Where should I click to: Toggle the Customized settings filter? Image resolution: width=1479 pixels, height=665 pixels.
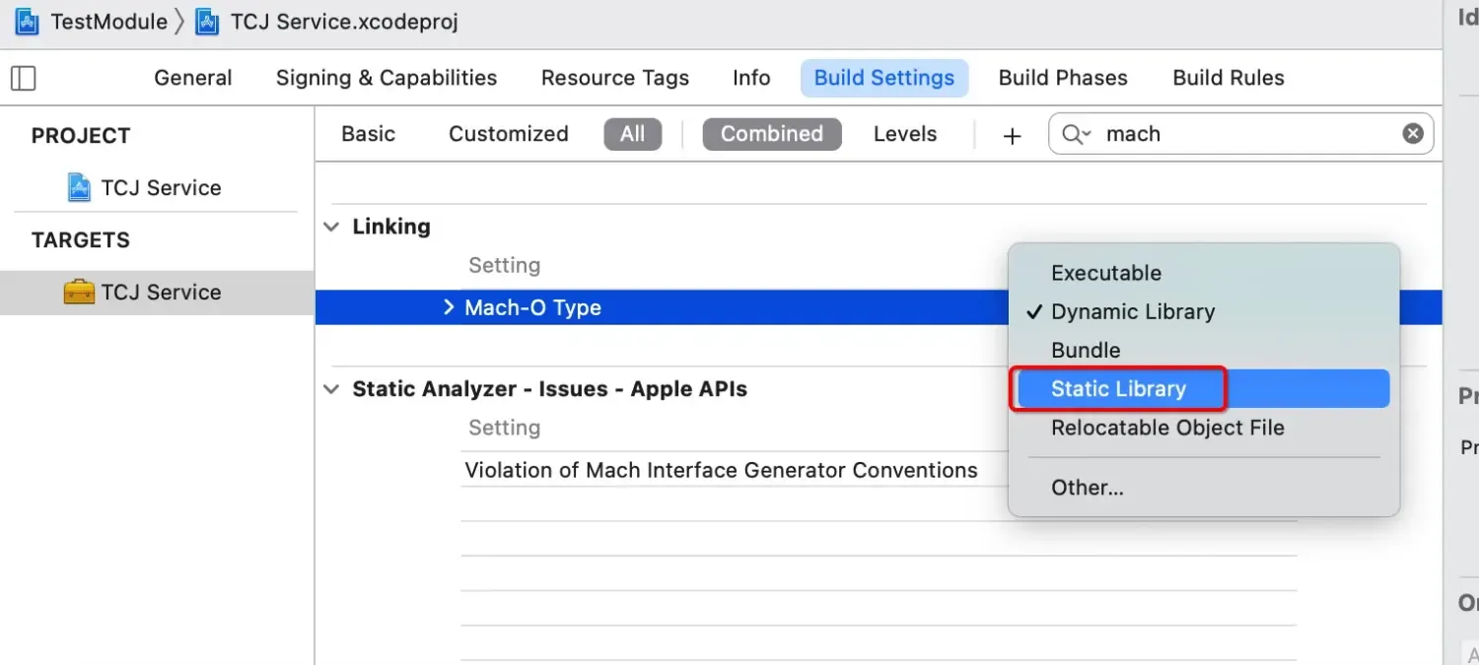[x=508, y=134]
